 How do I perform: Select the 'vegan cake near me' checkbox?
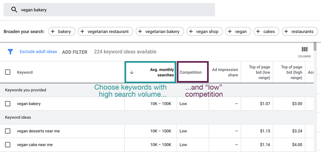click(8, 145)
